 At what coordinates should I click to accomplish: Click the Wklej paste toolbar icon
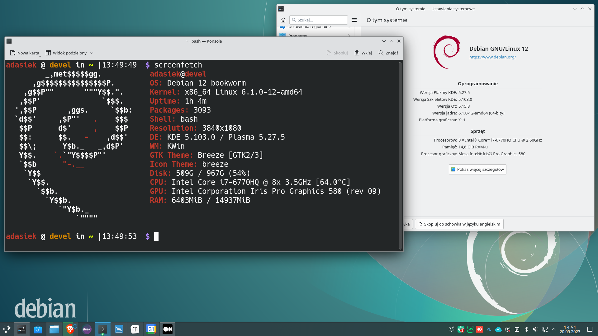[x=357, y=53]
